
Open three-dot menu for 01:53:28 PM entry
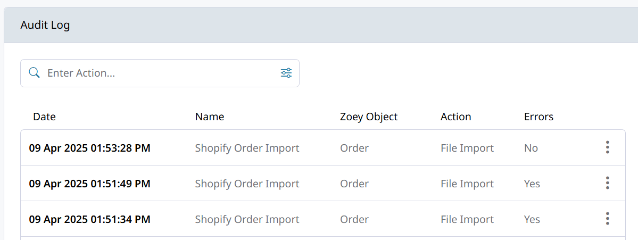(607, 147)
